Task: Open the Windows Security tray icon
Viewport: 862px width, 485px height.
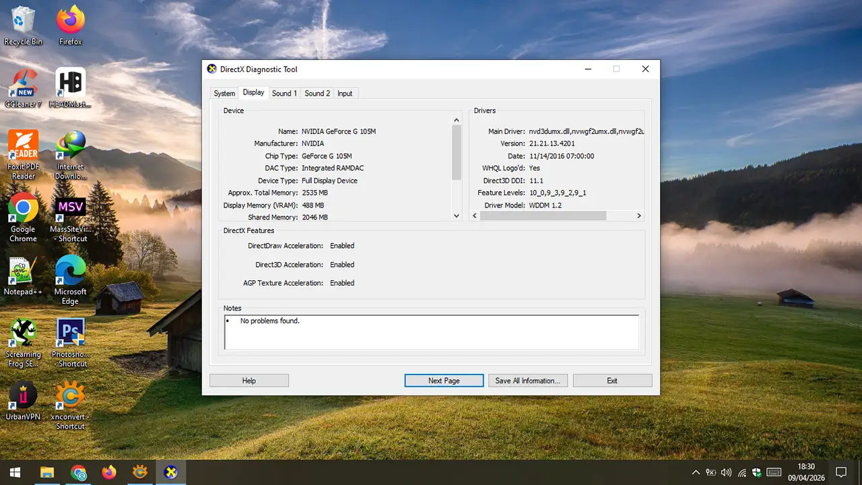Action: [756, 472]
